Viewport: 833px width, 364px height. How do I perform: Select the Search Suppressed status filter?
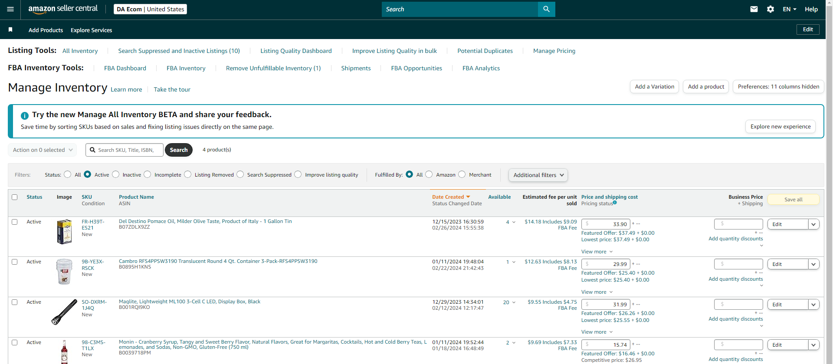pos(240,174)
